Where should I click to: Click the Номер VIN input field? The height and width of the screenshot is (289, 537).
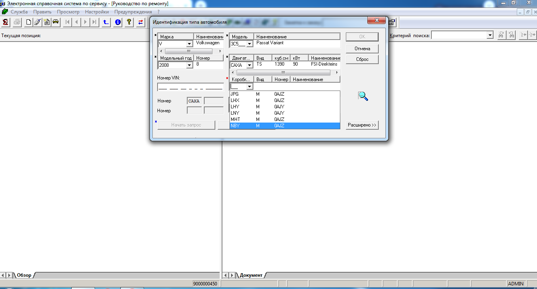[x=190, y=87]
